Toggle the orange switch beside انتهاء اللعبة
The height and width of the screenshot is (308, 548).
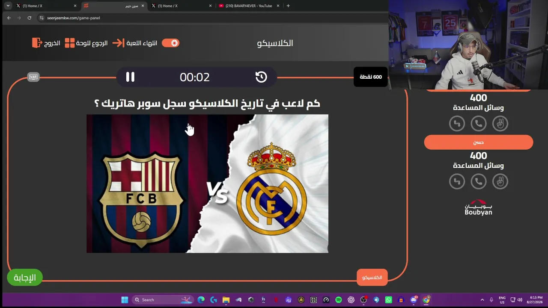(x=171, y=43)
